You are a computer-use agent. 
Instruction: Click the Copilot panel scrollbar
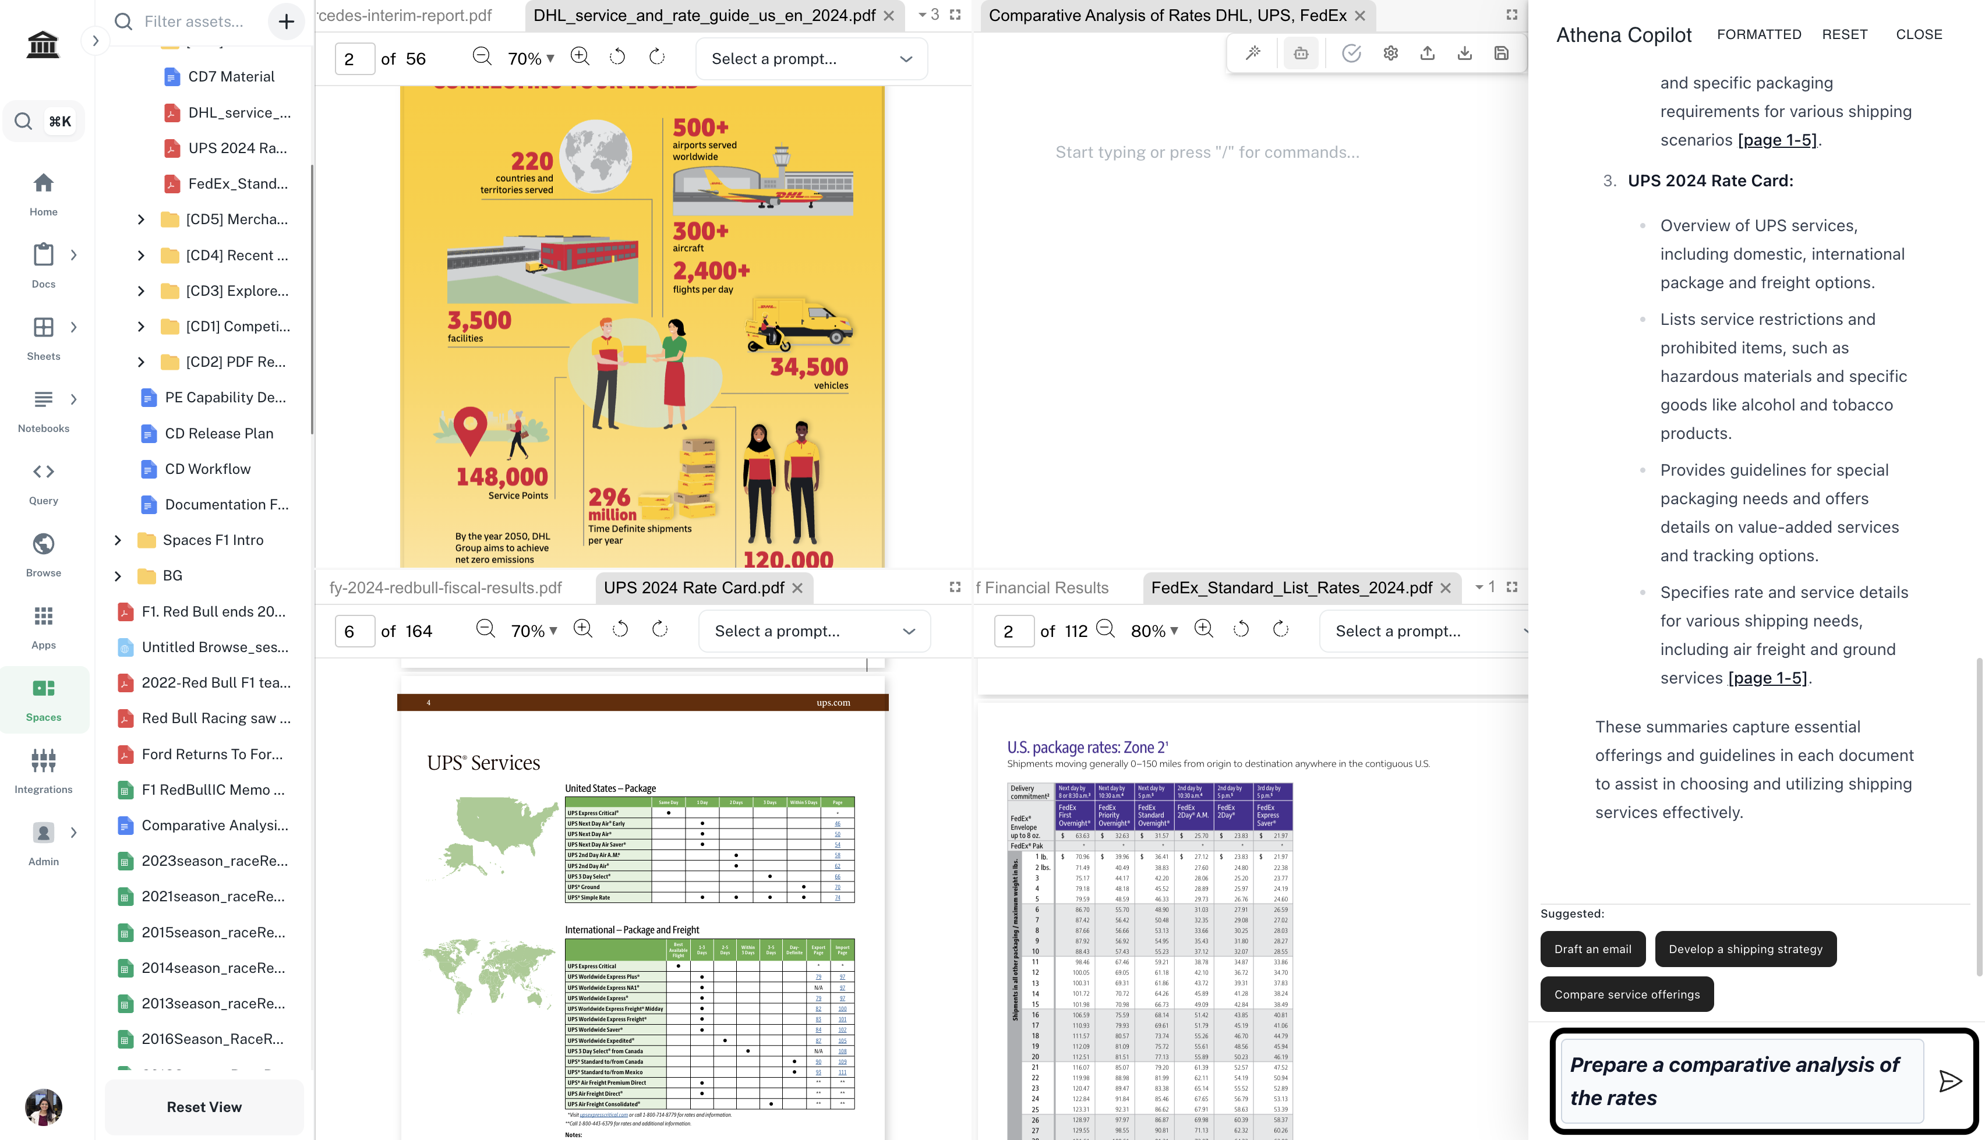(x=1979, y=817)
